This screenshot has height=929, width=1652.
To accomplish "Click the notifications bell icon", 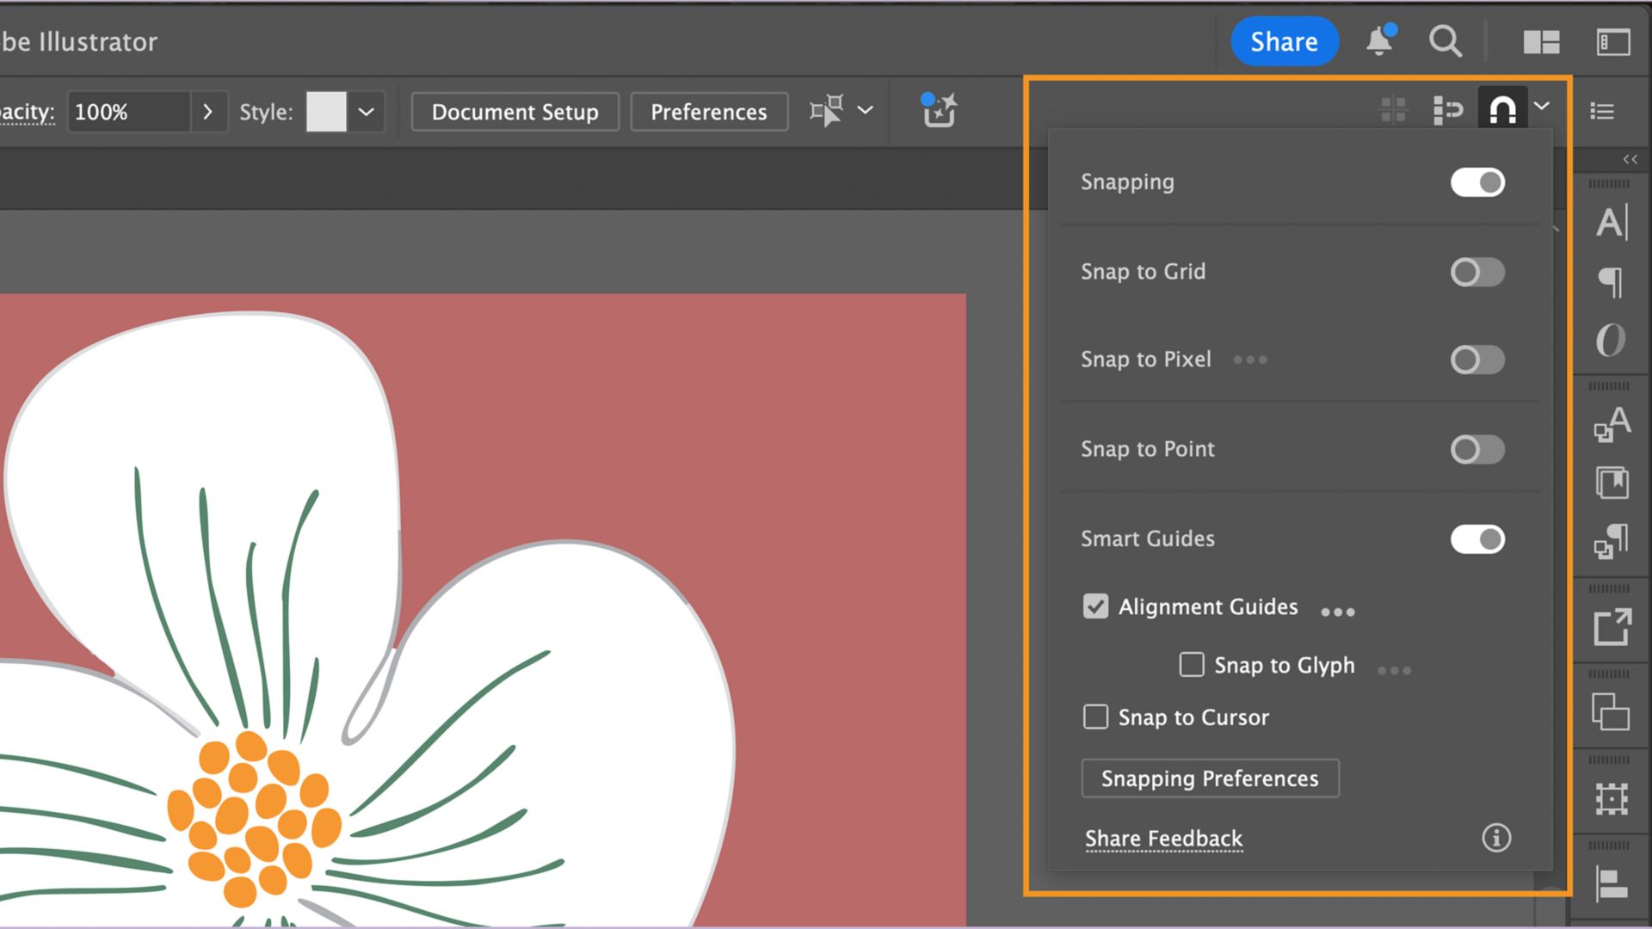I will click(1379, 41).
